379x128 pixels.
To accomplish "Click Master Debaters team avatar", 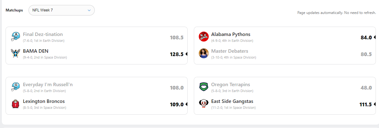I will [203, 53].
